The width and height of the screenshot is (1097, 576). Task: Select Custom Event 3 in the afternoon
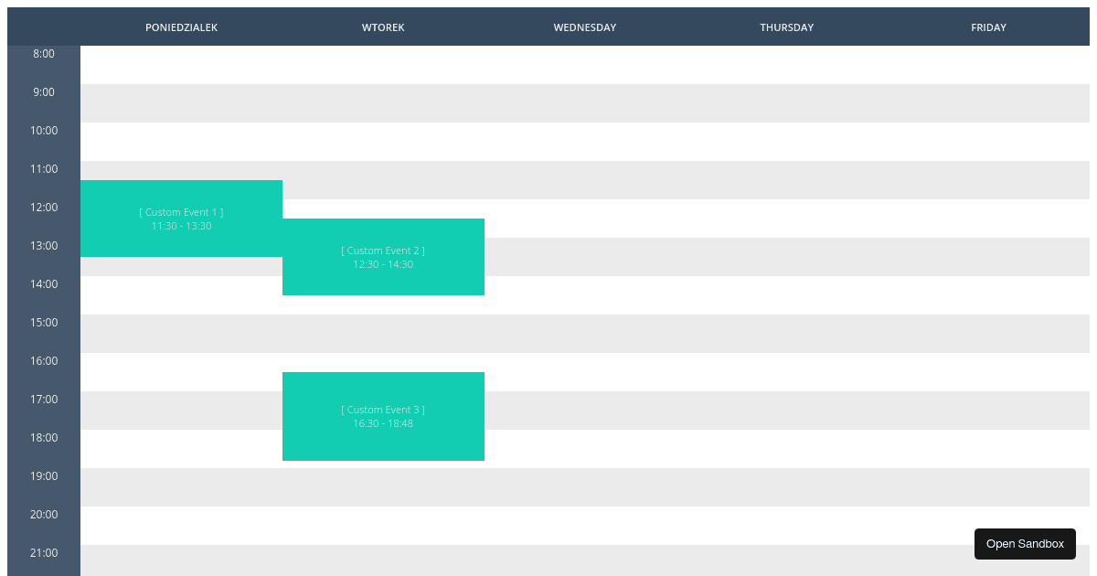tap(383, 416)
